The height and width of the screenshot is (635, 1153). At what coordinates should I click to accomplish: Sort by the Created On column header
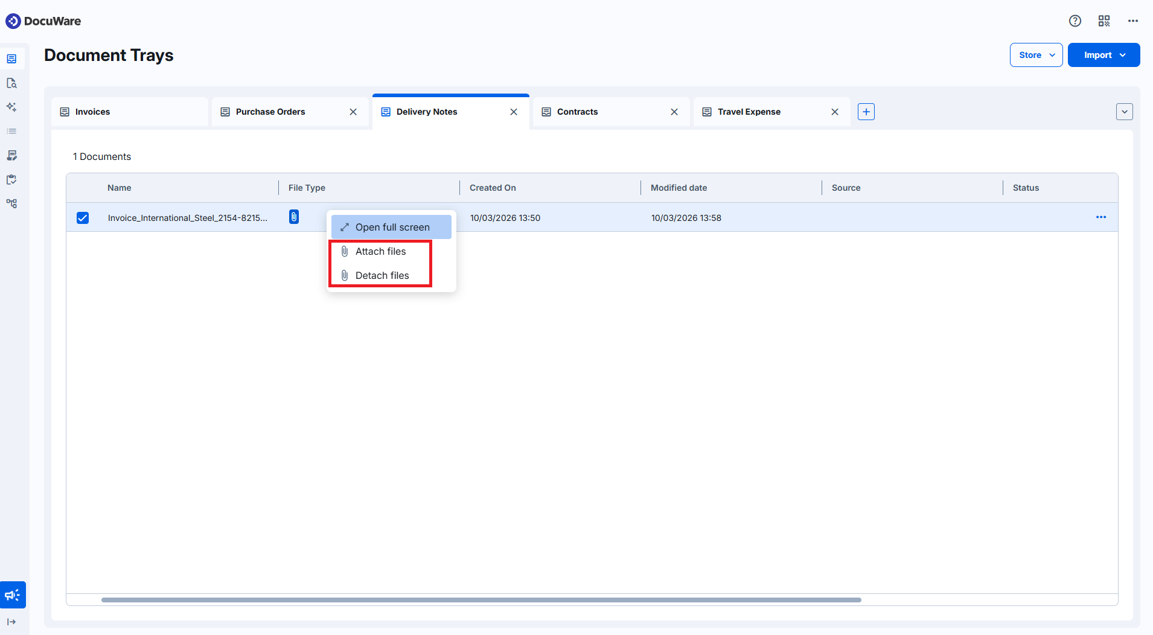[493, 188]
